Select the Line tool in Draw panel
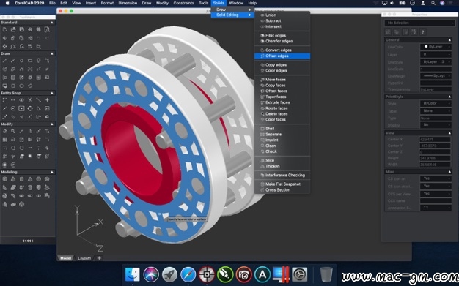 [x=4, y=61]
